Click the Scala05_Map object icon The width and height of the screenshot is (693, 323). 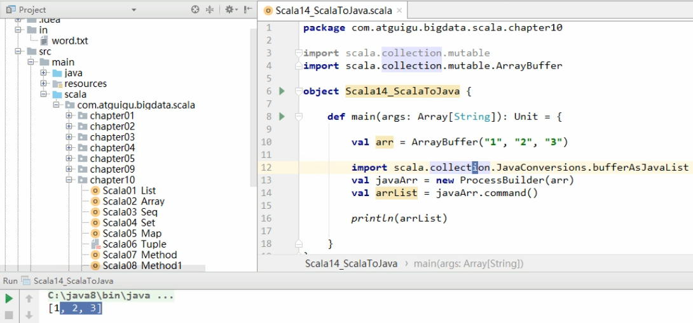coord(95,234)
